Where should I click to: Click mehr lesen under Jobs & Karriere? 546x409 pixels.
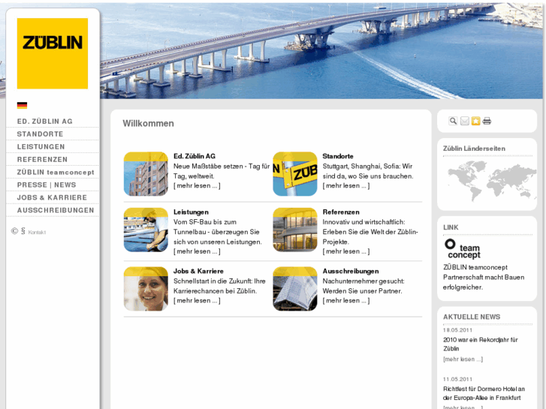tap(197, 300)
